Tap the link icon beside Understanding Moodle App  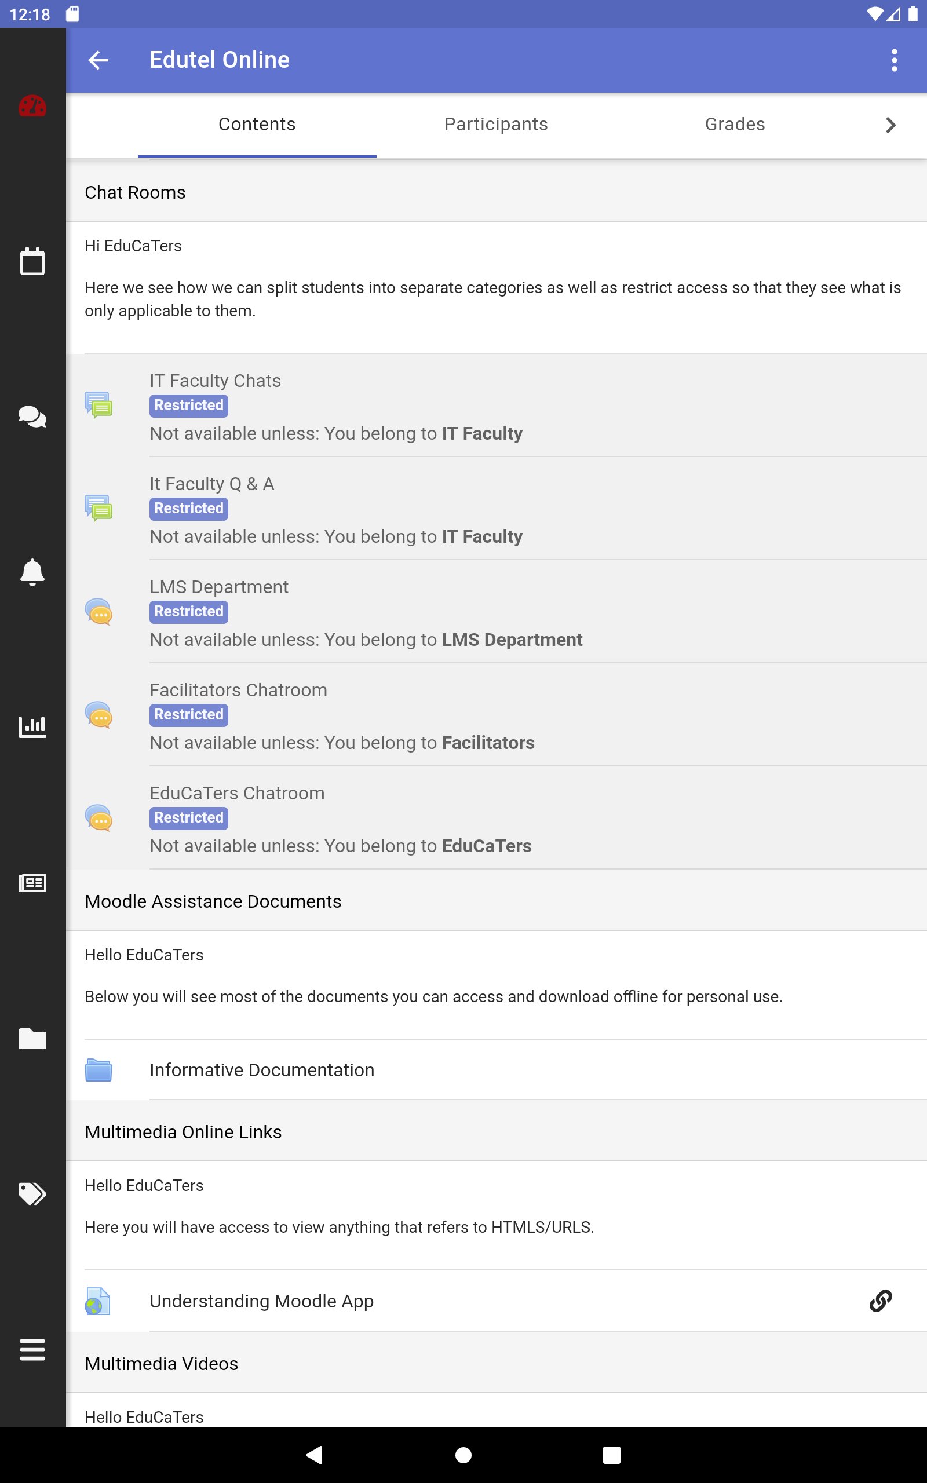[881, 1301]
